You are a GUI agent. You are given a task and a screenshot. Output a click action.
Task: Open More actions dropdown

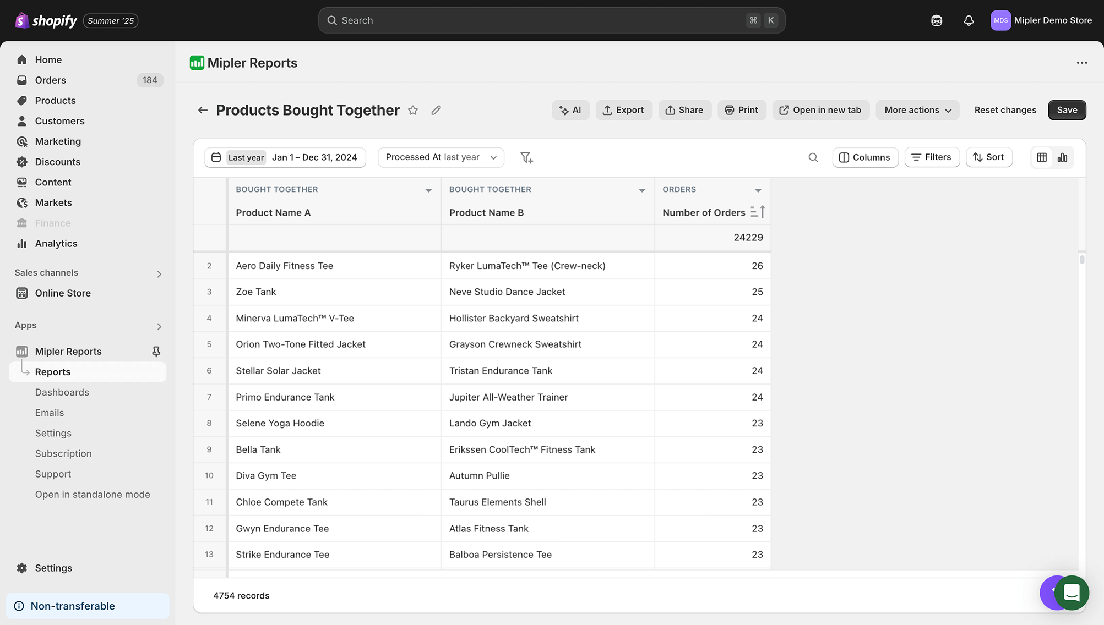coord(917,110)
